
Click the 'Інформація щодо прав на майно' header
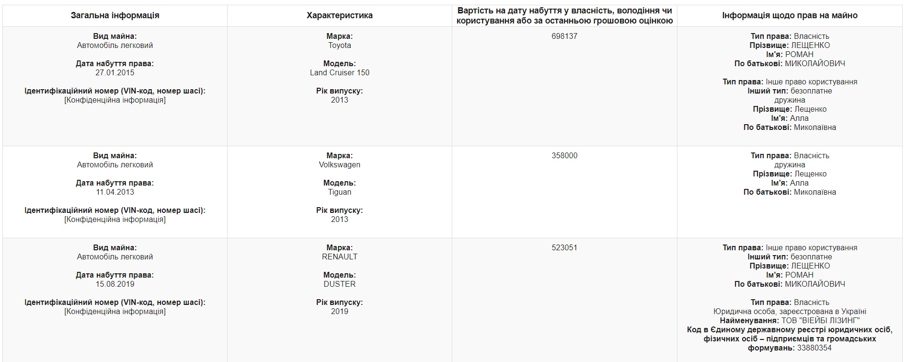click(790, 15)
